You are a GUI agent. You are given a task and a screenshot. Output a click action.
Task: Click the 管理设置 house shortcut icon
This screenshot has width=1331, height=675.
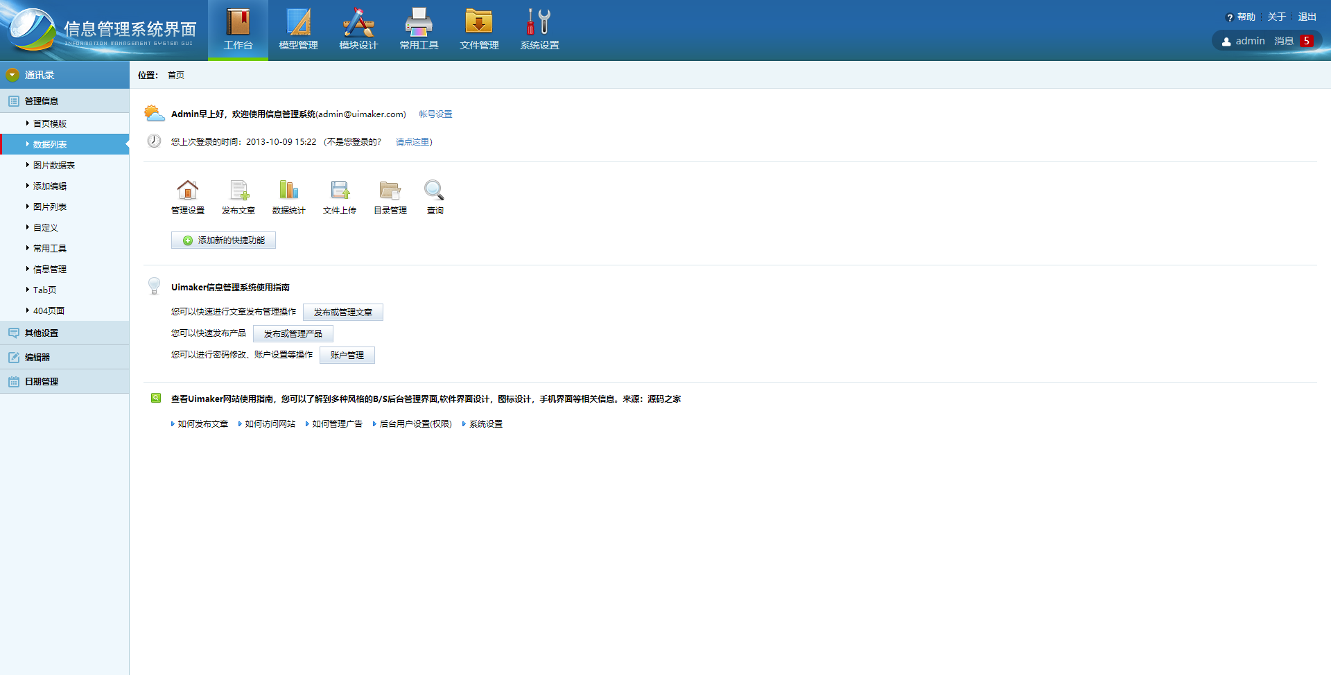(188, 189)
